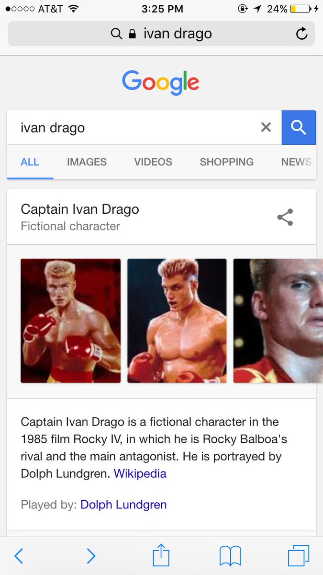Open the second shirtless boxer photo thumbnail
The image size is (323, 575).
[177, 321]
